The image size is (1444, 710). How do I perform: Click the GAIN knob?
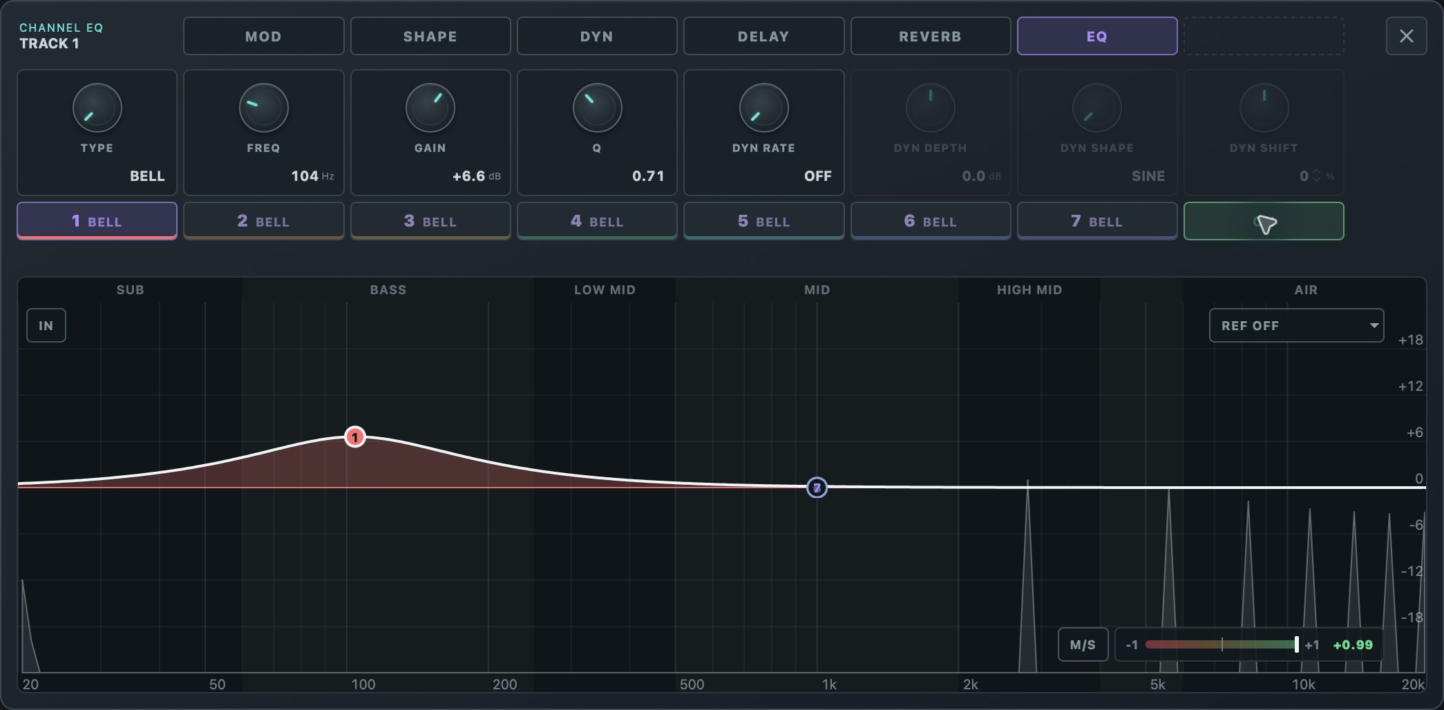tap(430, 108)
